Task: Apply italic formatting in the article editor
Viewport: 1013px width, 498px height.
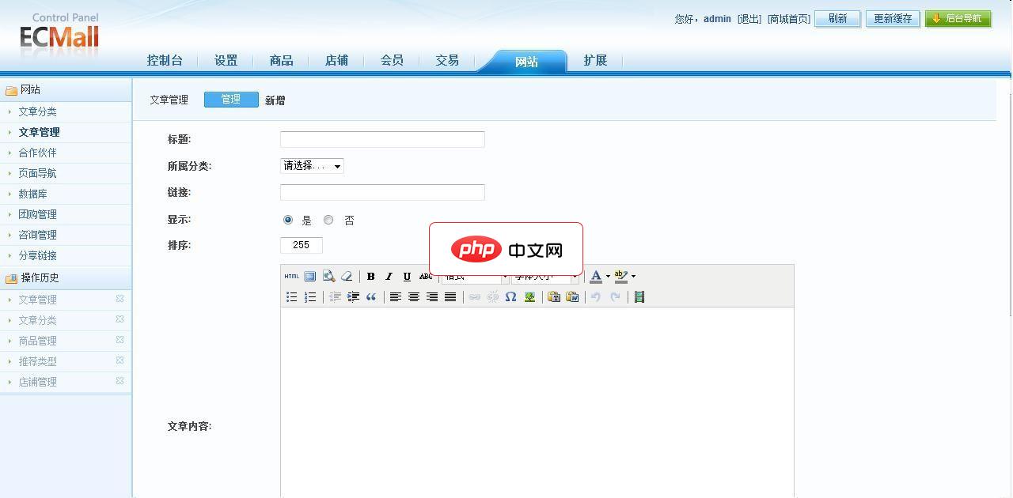Action: click(x=389, y=276)
